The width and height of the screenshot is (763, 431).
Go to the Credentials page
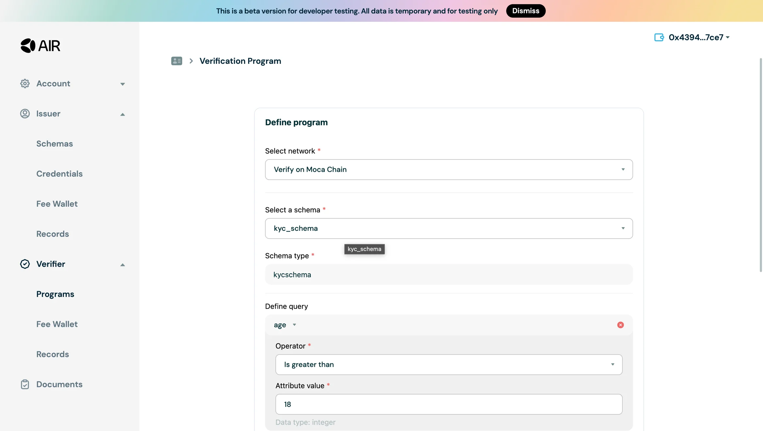point(59,174)
